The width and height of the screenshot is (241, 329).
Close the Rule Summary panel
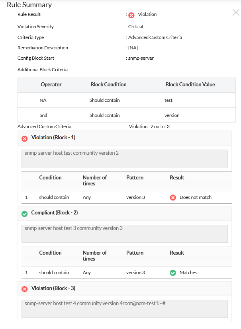tap(236, 12)
